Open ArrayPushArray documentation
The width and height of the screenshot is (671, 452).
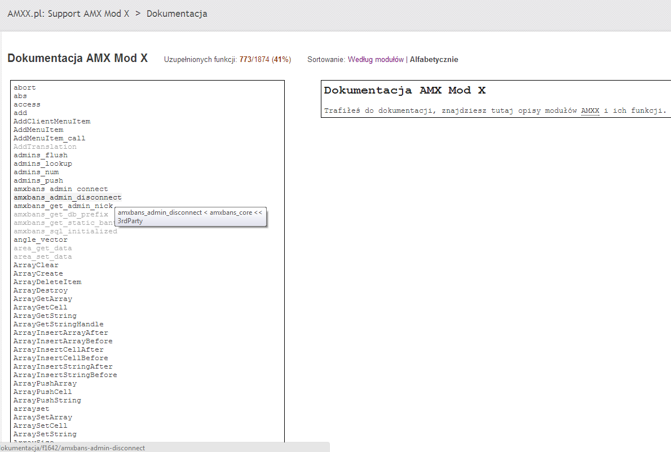click(45, 384)
